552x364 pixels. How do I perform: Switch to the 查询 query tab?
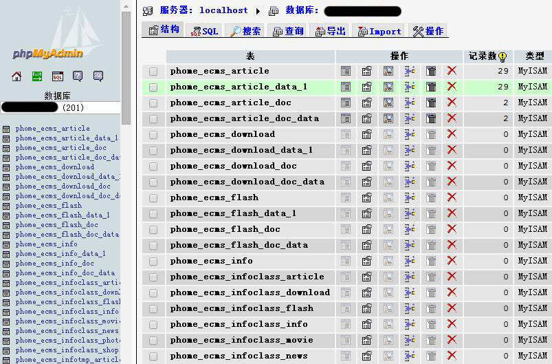pos(288,31)
